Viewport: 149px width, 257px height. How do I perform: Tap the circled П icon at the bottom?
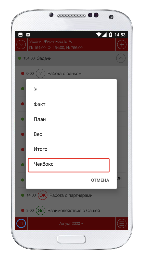click(x=21, y=223)
